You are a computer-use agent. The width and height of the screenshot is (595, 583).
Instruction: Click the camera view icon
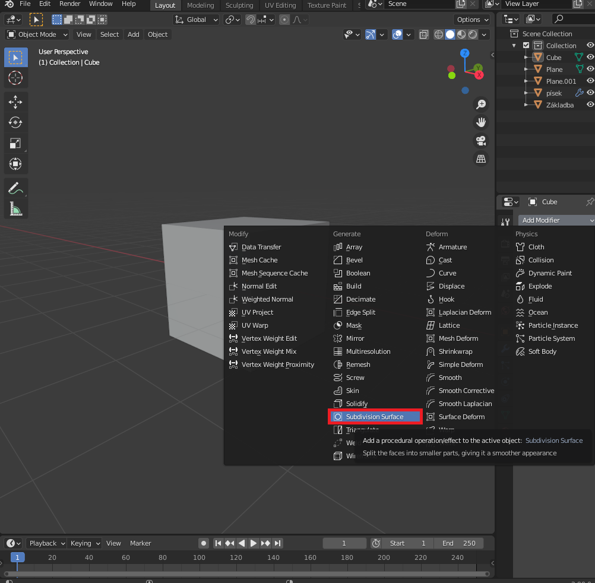(481, 141)
